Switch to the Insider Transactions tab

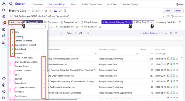(92, 4)
